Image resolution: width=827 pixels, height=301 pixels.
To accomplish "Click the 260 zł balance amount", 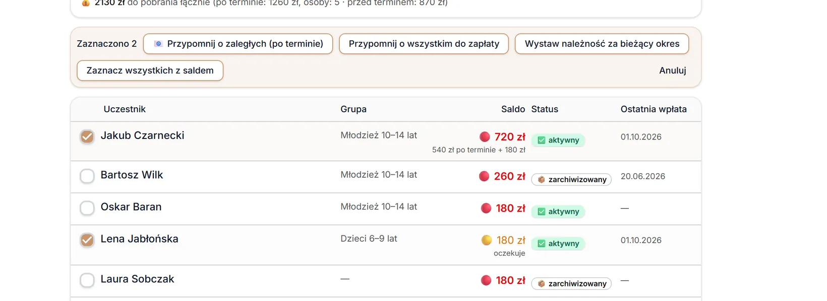I will point(509,176).
